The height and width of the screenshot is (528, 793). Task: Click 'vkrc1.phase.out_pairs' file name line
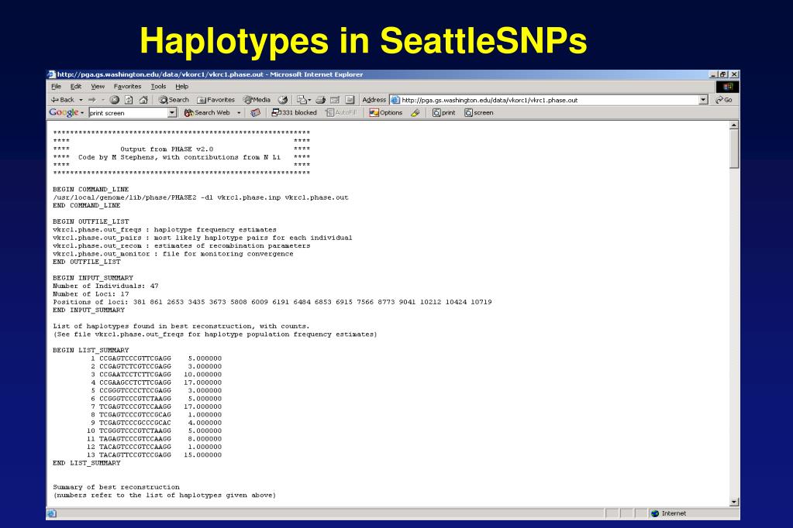(202, 238)
